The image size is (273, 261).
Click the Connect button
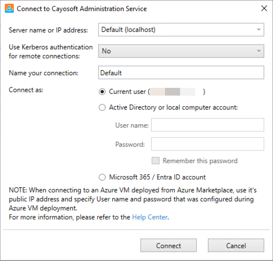tap(168, 245)
